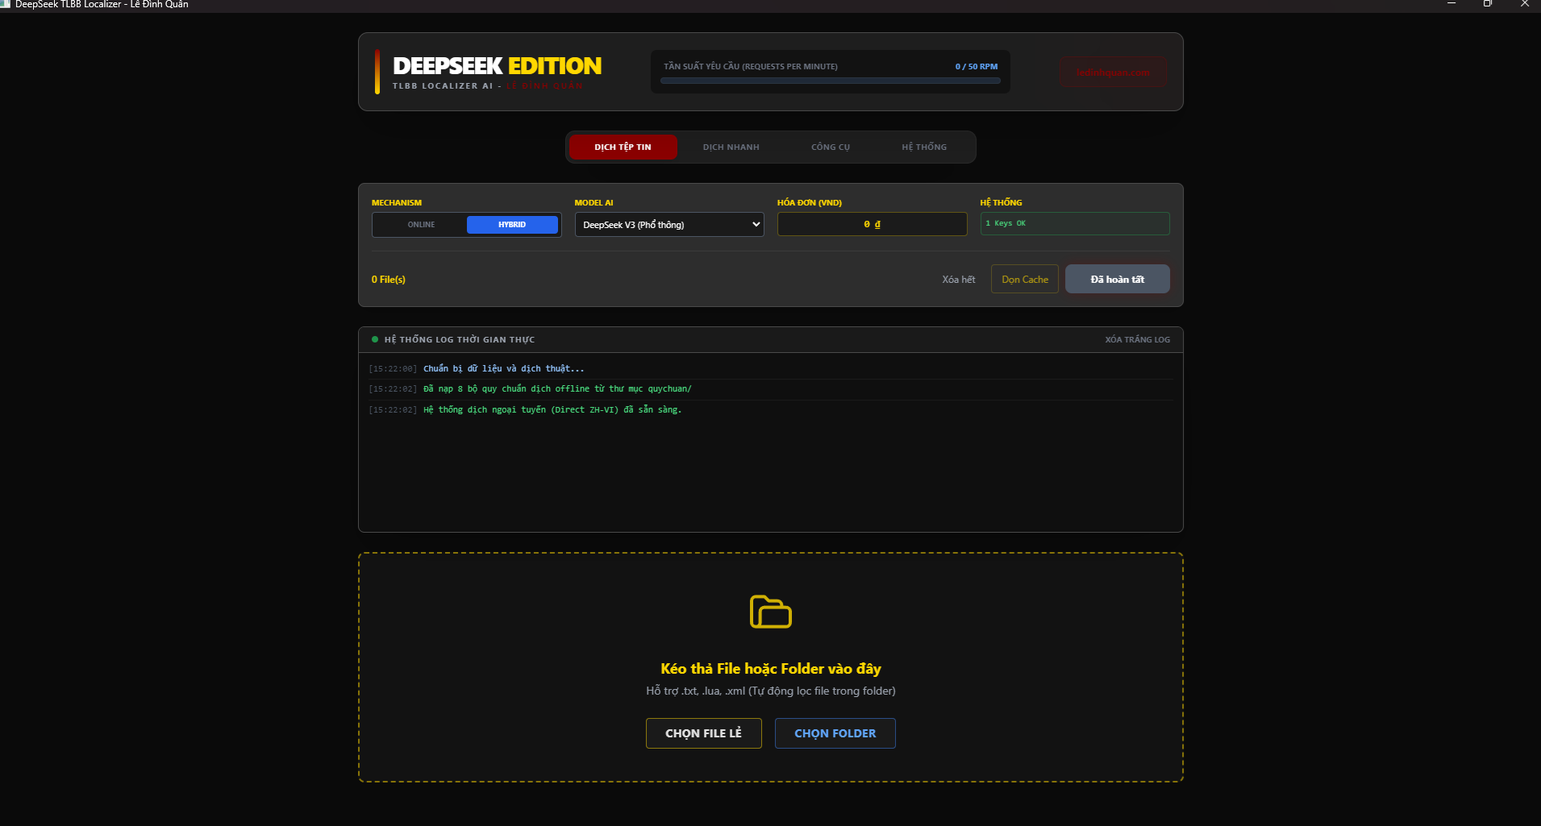Click the DeepSeek Edition logo
The image size is (1541, 826).
497,66
